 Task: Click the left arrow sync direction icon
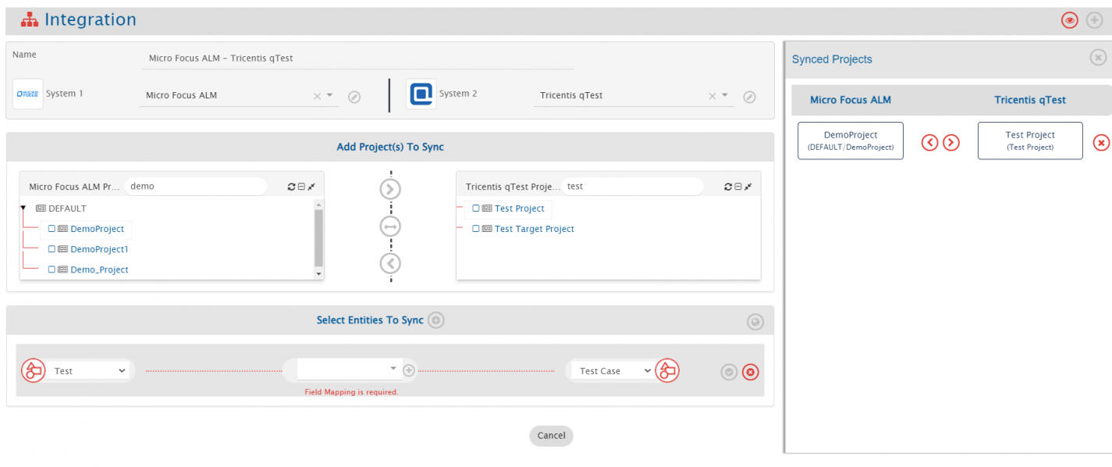390,263
